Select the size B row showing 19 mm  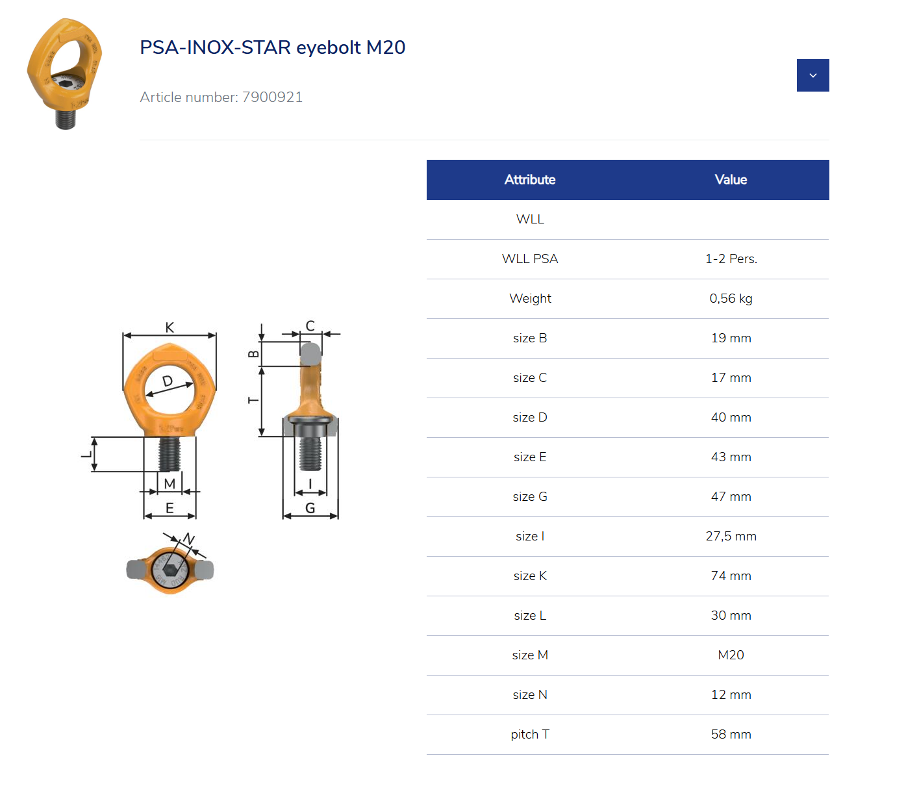pos(530,338)
